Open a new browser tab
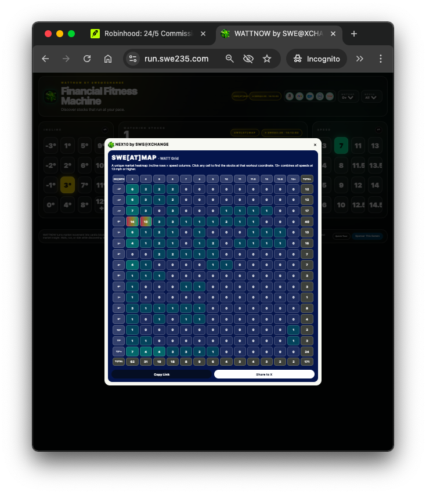The image size is (426, 494). 354,34
